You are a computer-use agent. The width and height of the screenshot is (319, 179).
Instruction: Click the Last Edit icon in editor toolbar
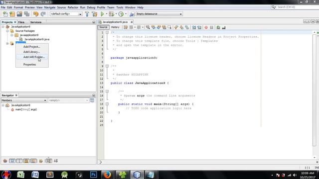tap(126, 27)
